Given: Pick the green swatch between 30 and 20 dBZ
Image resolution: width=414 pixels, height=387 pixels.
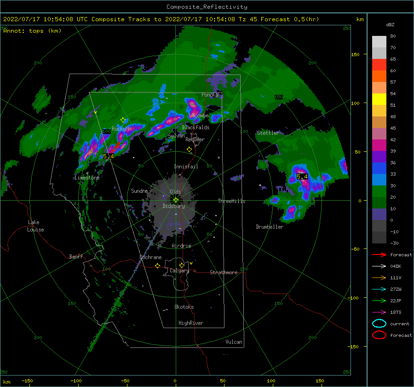Looking at the screenshot, I should pos(379,191).
